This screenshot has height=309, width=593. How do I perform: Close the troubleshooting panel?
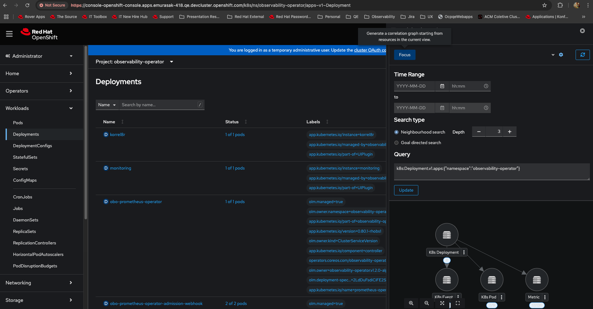pyautogui.click(x=582, y=31)
